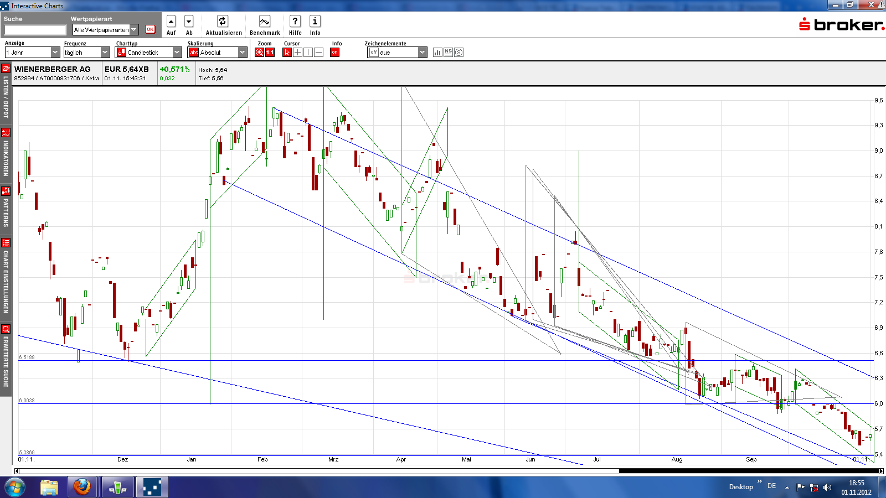The image size is (886, 498).
Task: Select the crosshair cursor tool
Action: click(x=298, y=52)
